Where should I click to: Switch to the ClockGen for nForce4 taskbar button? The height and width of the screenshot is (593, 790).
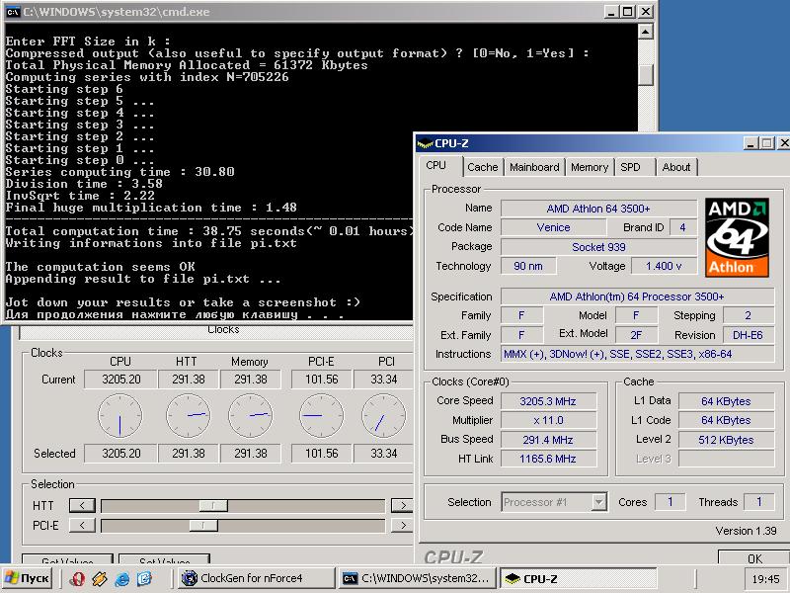click(257, 578)
